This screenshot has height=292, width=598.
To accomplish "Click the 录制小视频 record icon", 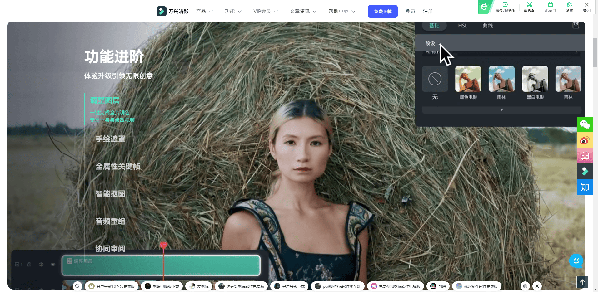I will 506,5.
